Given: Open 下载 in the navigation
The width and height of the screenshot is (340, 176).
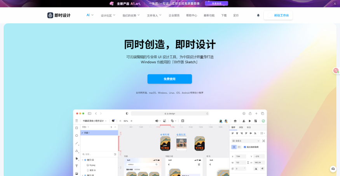Looking at the screenshot, I should click(x=224, y=16).
